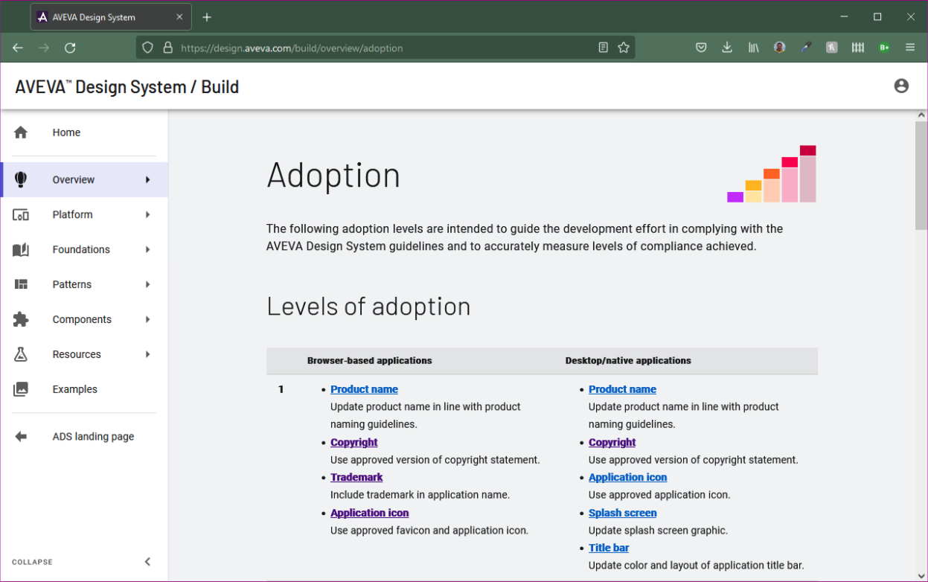Open the Trademark link
Image resolution: width=928 pixels, height=582 pixels.
(x=356, y=477)
